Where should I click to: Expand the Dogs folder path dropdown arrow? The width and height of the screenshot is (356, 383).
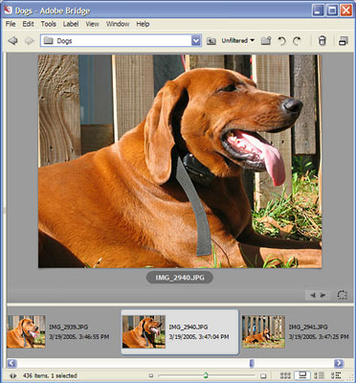[x=196, y=41]
